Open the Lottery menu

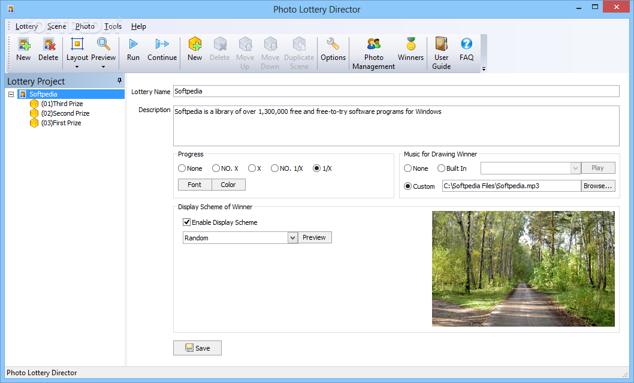[x=26, y=26]
